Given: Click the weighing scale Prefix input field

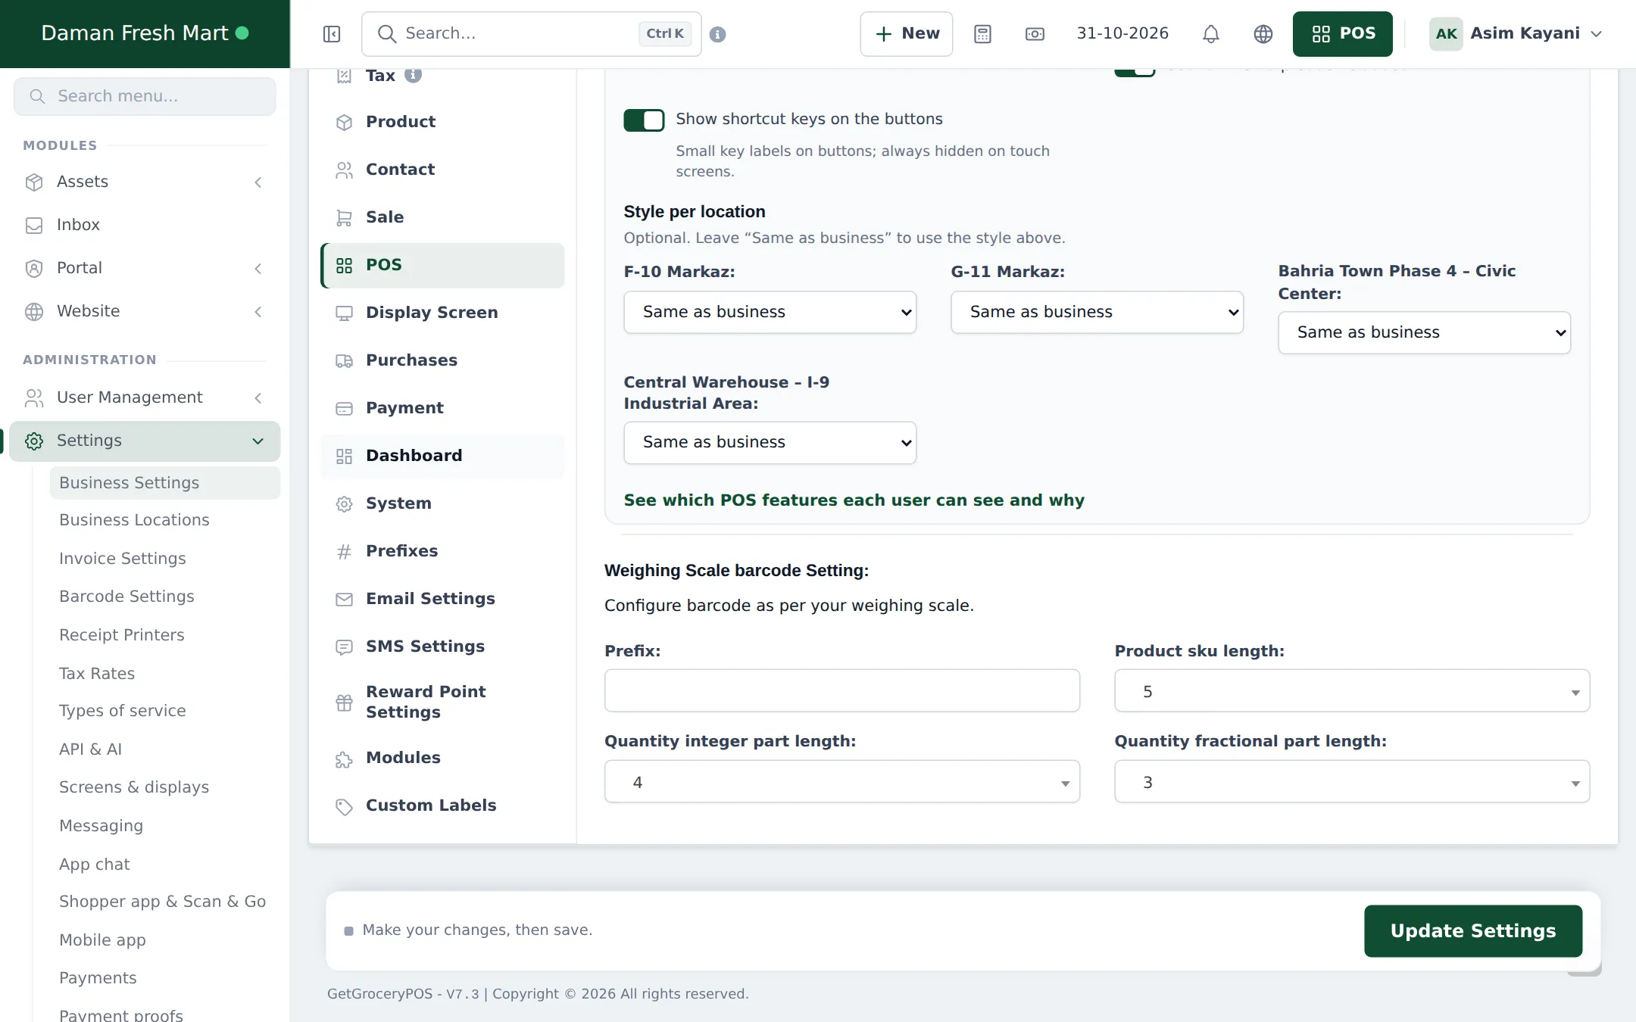Looking at the screenshot, I should (x=841, y=690).
